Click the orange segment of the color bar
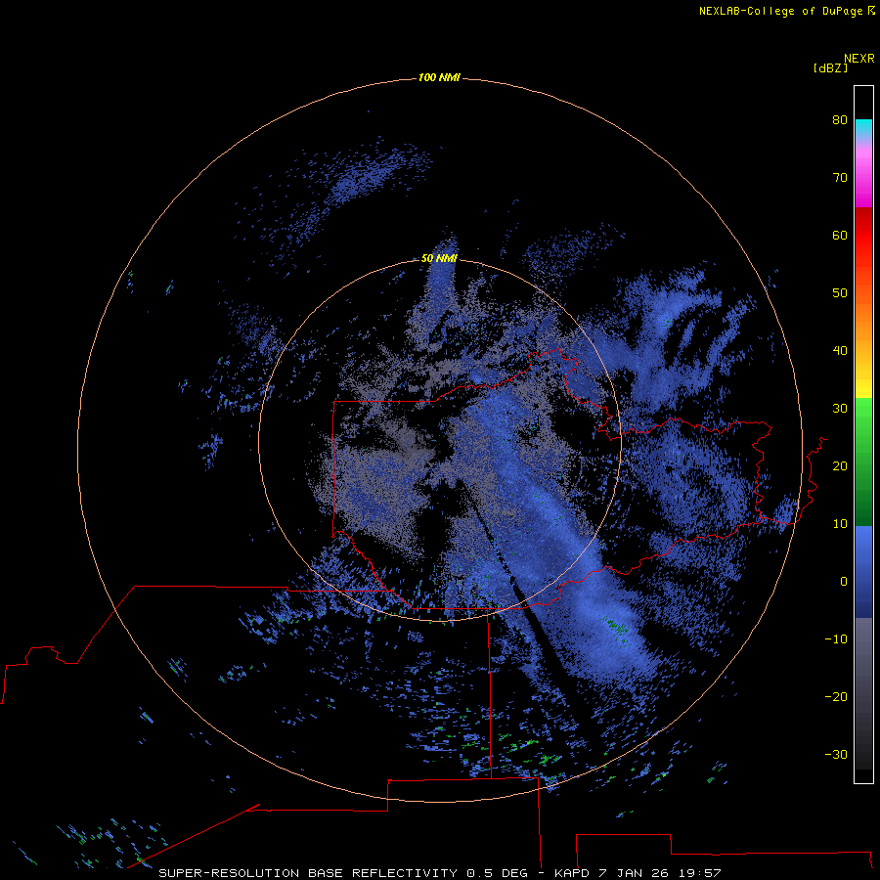880x880 pixels. tap(863, 326)
